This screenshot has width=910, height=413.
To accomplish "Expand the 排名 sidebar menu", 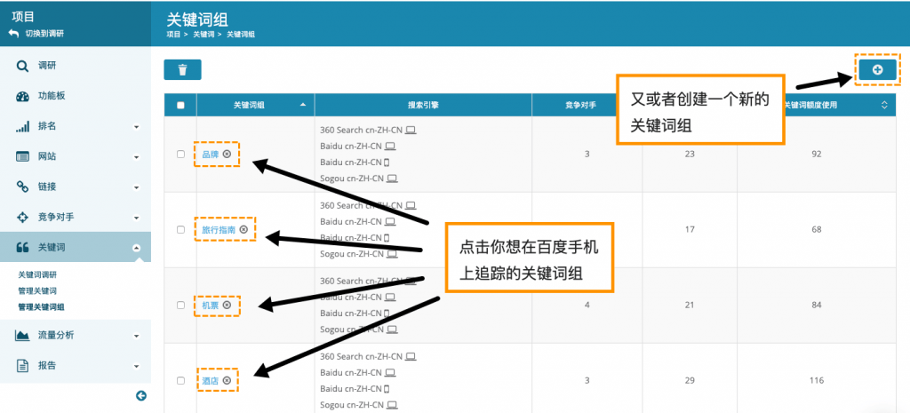I will (76, 126).
